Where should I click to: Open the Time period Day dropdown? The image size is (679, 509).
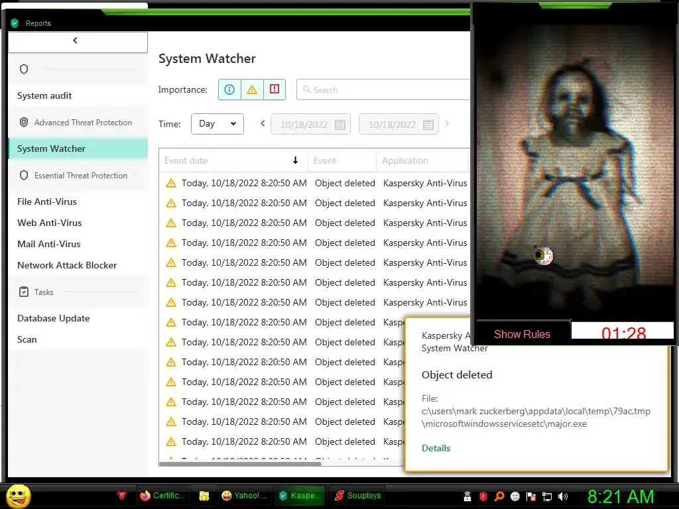click(217, 124)
